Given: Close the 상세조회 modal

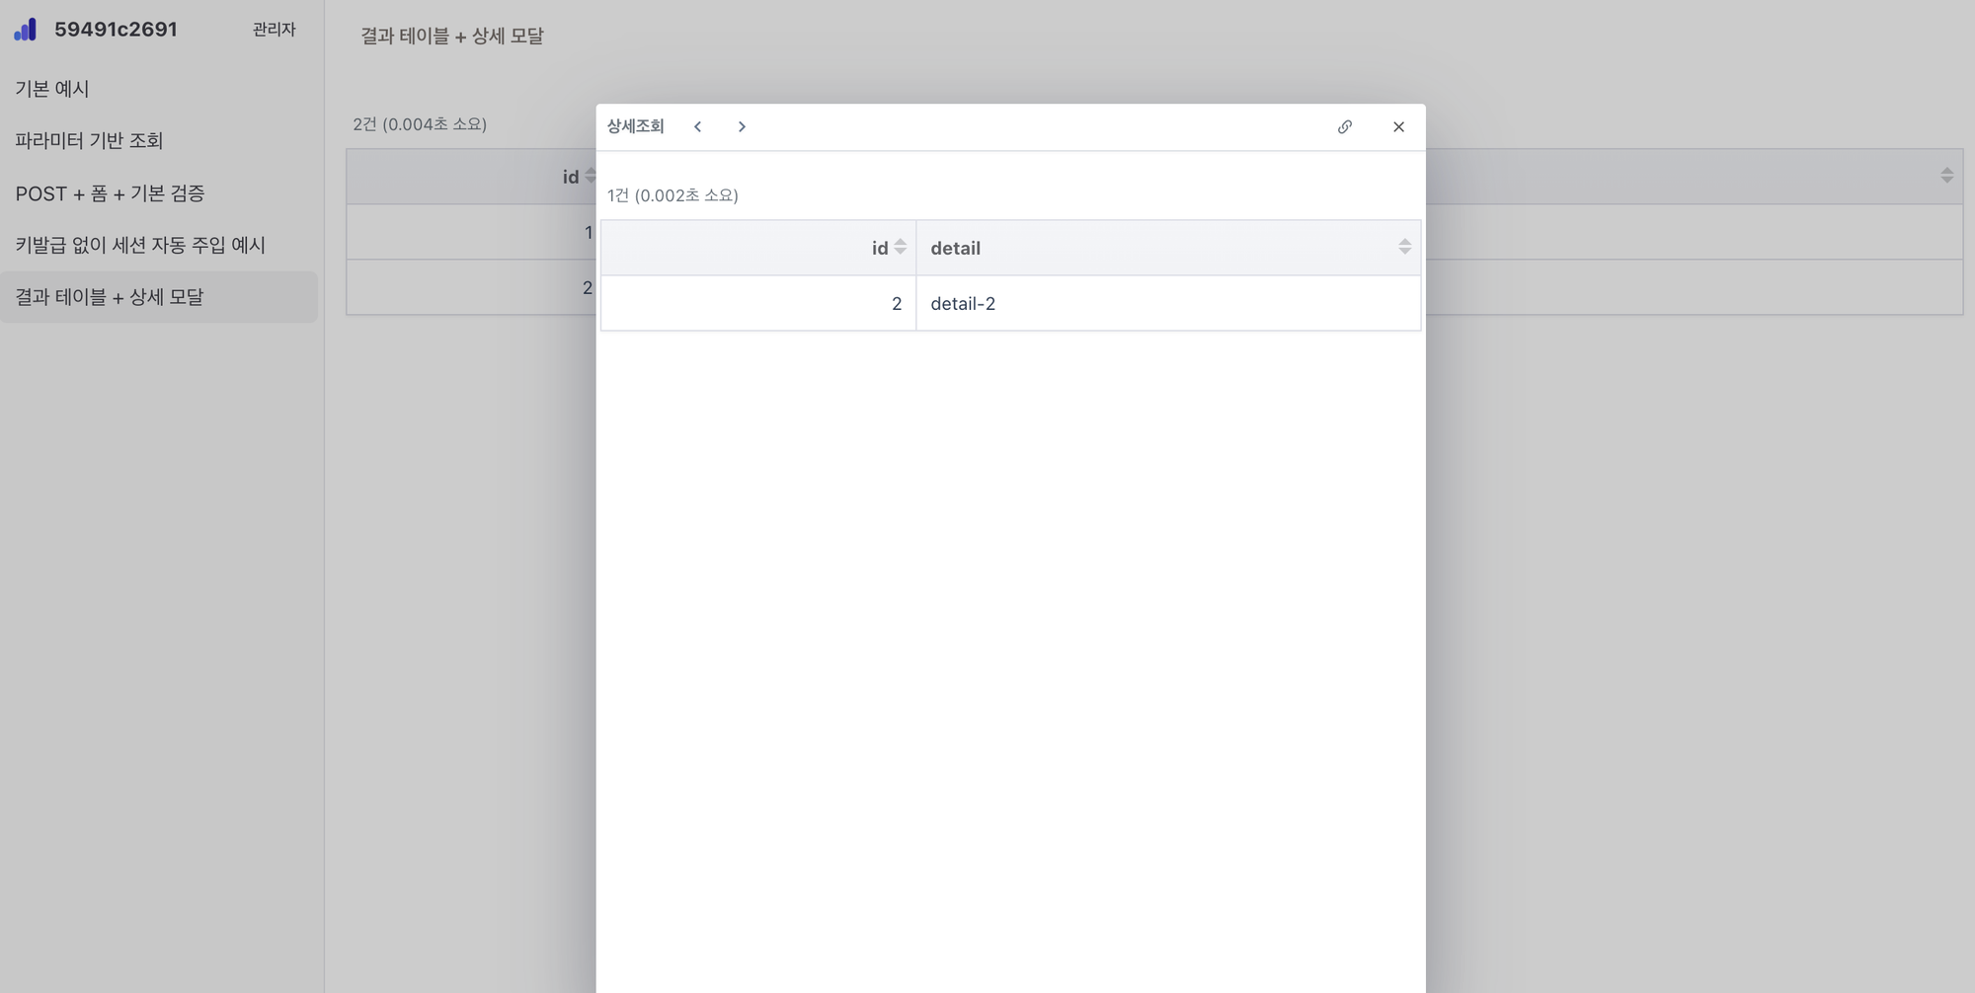Looking at the screenshot, I should tap(1398, 126).
